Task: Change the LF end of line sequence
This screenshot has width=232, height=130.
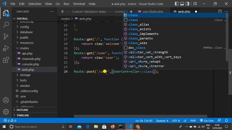Action: [x=185, y=121]
